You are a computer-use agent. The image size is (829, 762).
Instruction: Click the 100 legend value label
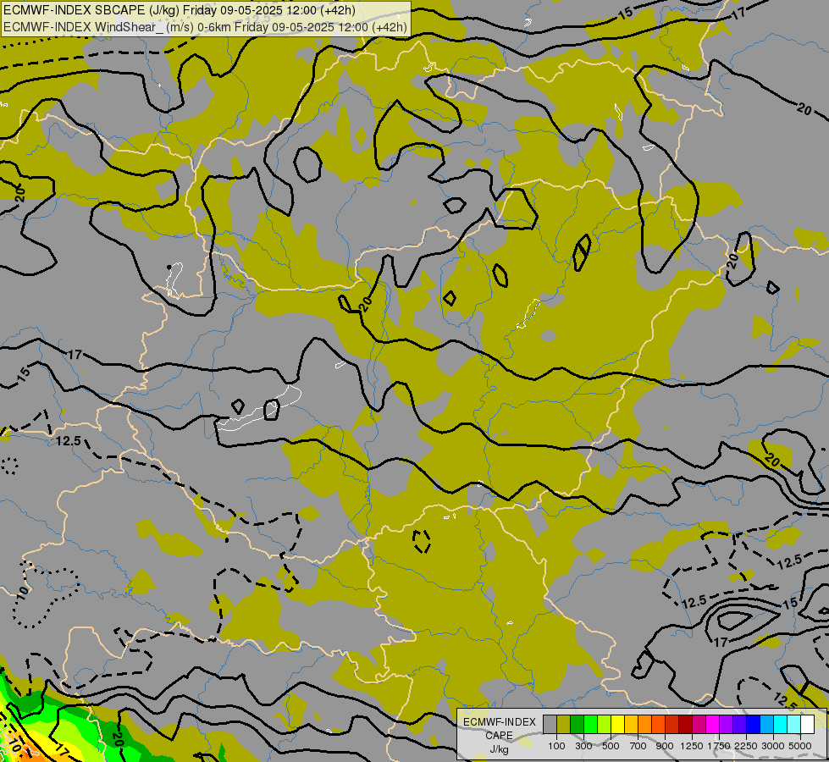[556, 746]
